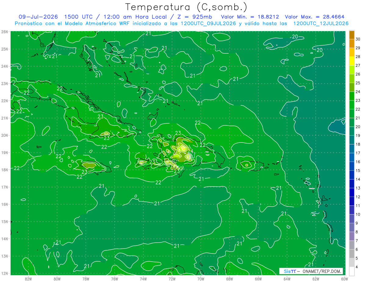Image resolution: width=366 pixels, height=283 pixels.
Task: Click the "60W" longitude axis label
Action: [345, 279]
